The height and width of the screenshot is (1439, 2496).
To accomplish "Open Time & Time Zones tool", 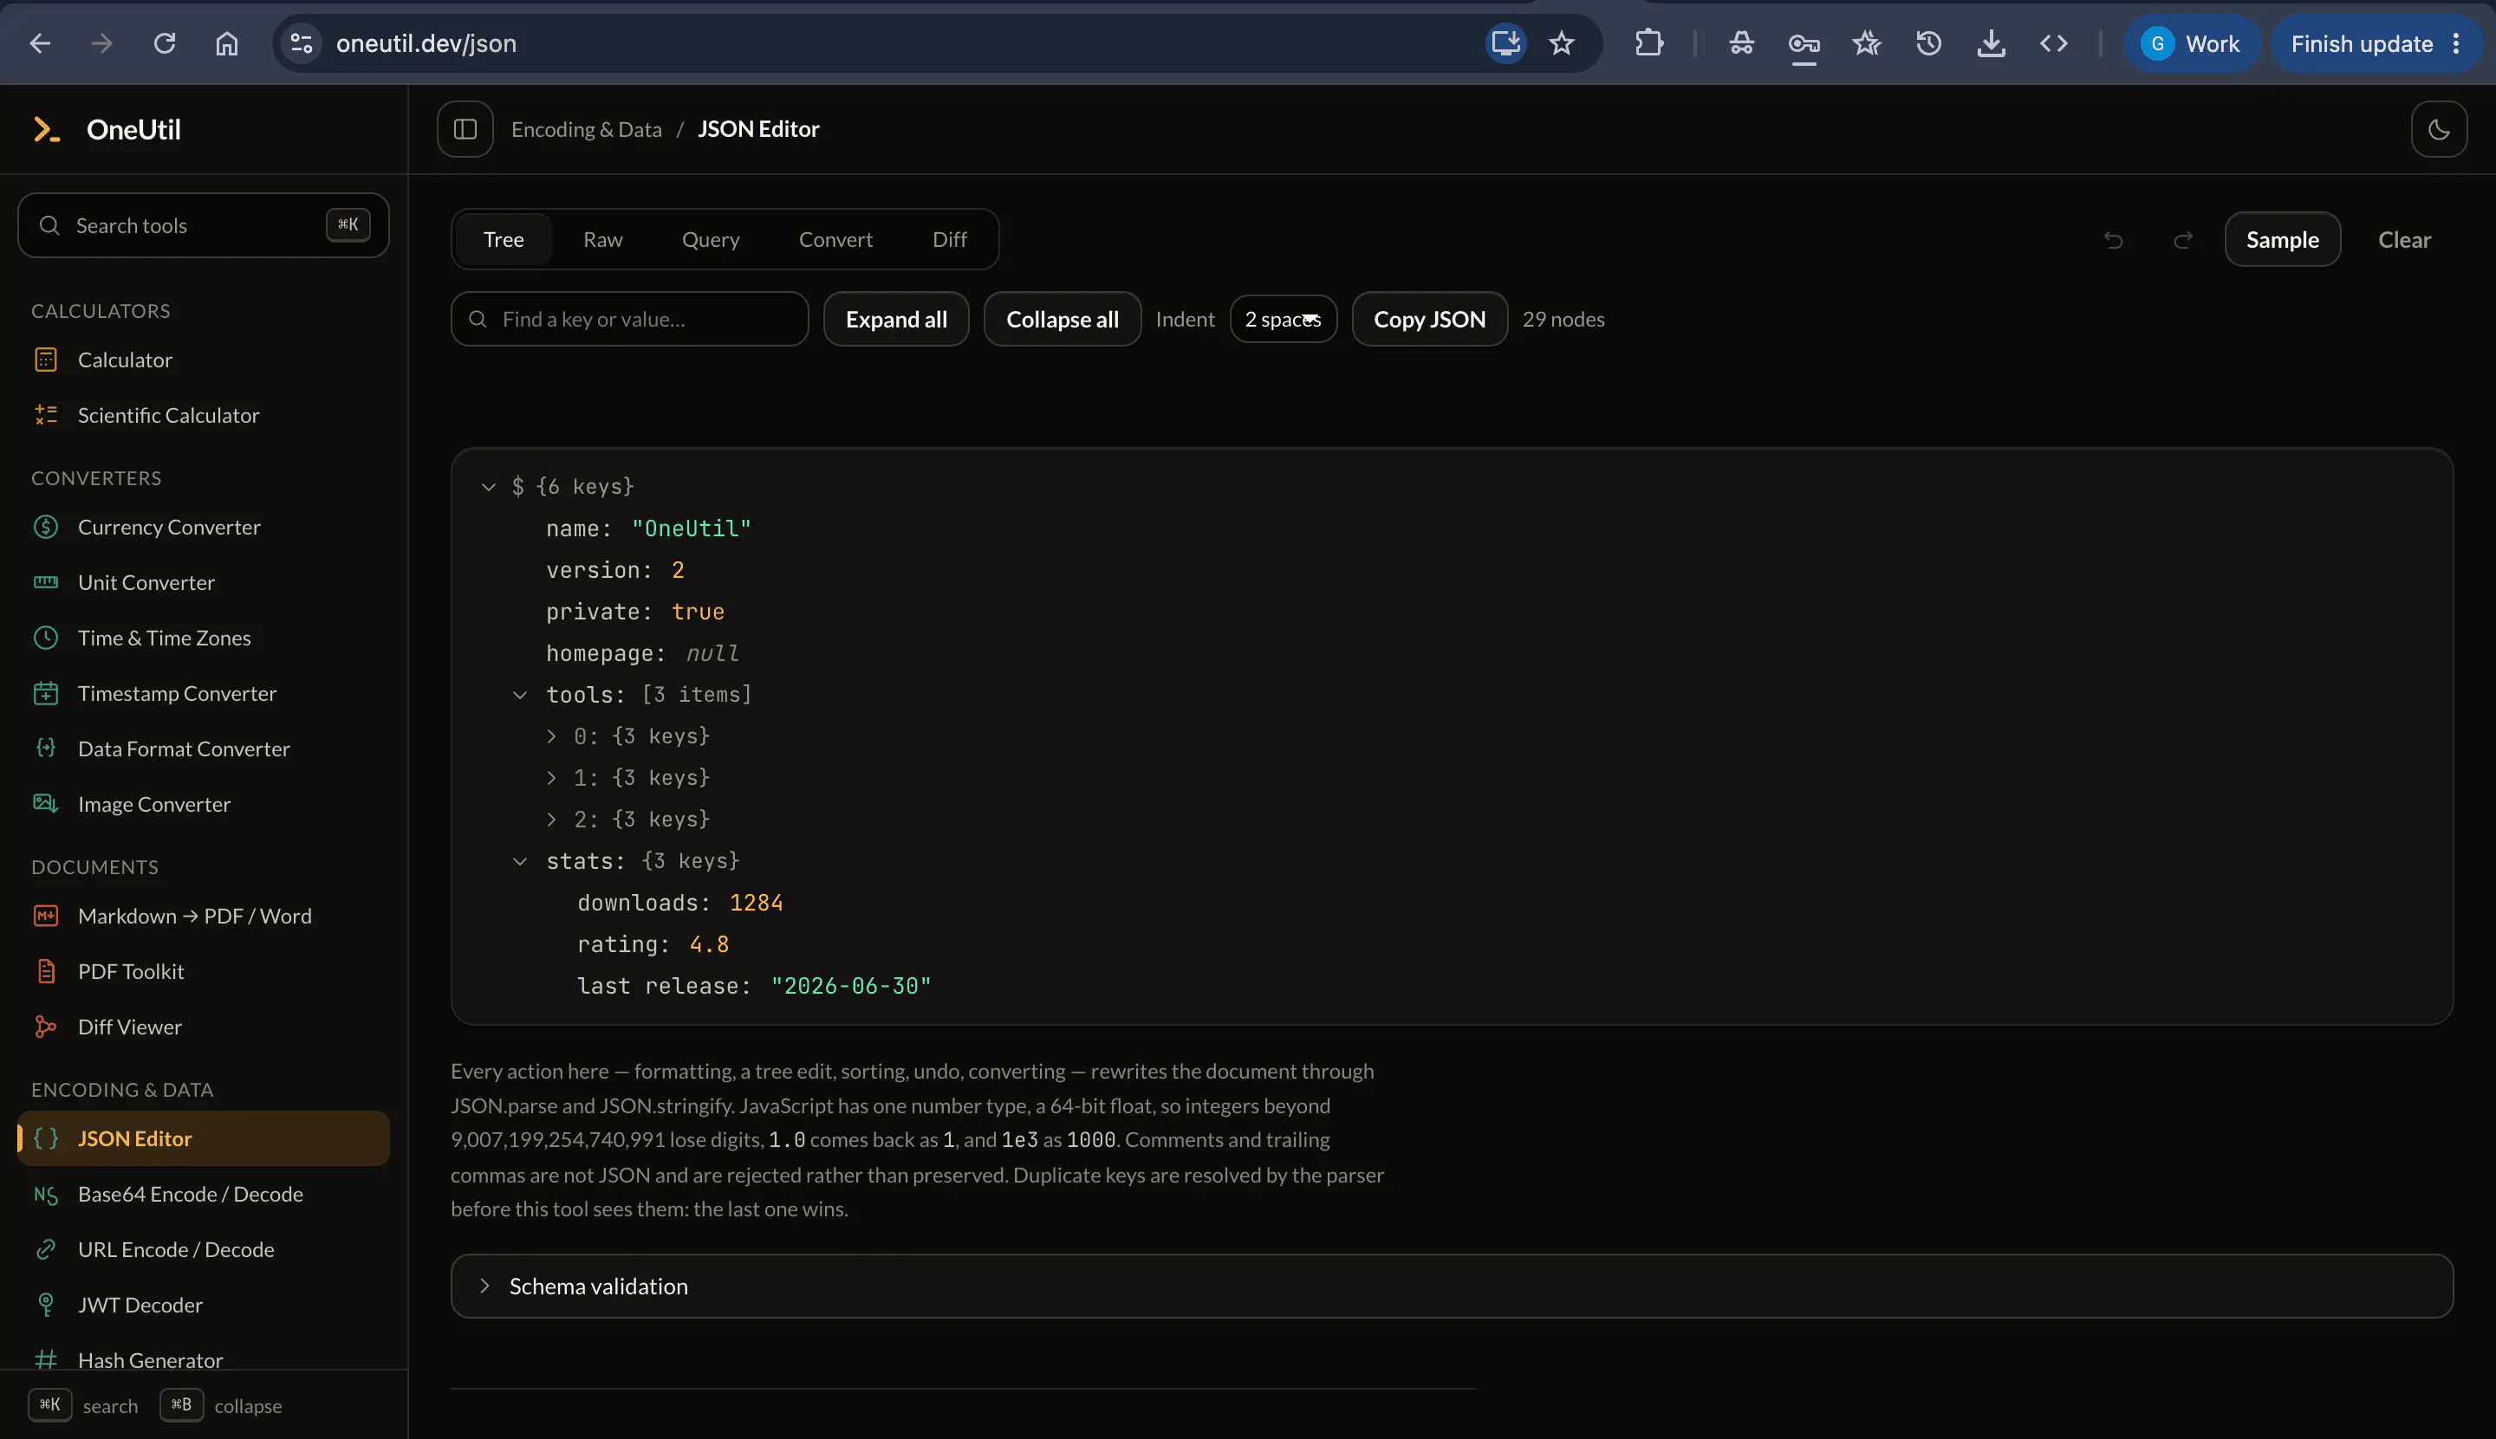I will [204, 638].
